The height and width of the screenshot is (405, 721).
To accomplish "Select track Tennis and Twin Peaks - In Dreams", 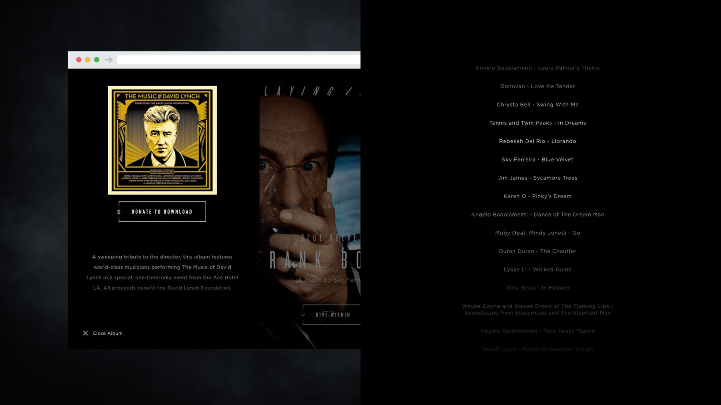I will [x=537, y=123].
